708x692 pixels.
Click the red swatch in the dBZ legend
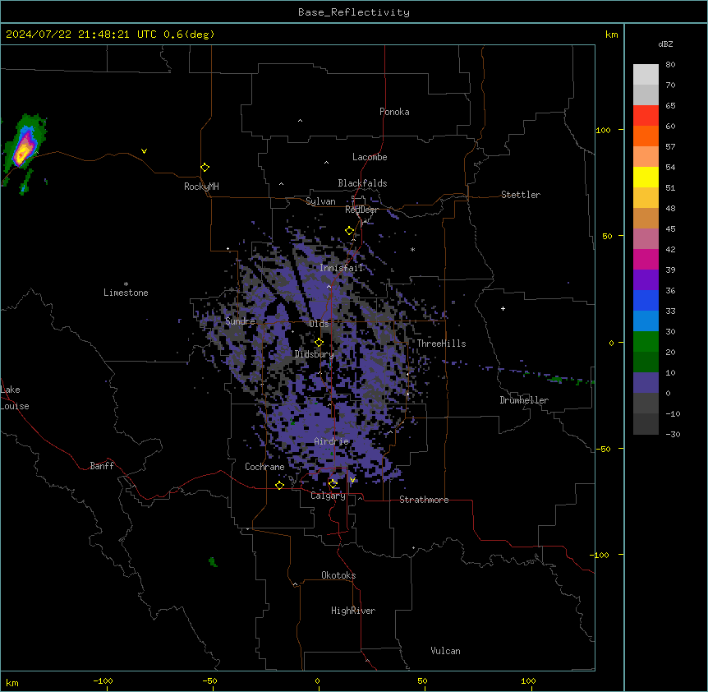pos(646,115)
